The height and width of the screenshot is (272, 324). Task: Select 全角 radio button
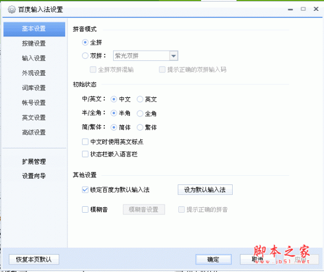pyautogui.click(x=140, y=113)
